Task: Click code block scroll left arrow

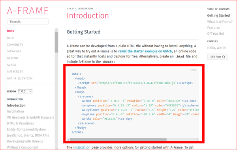Action: tap(68, 140)
